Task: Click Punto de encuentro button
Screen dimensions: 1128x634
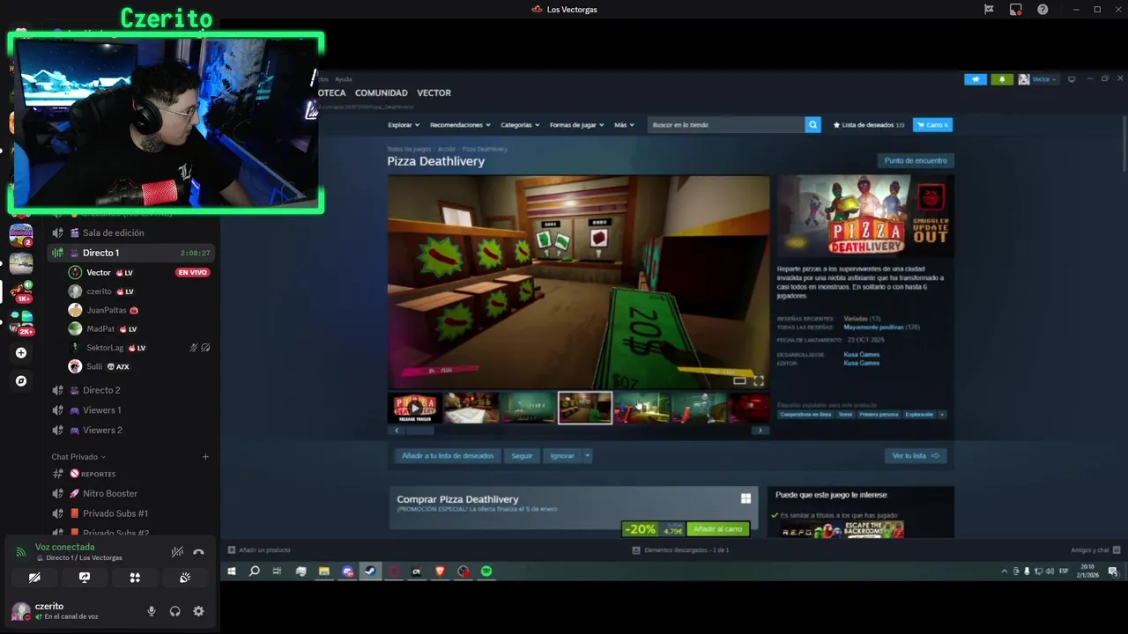Action: pos(916,161)
